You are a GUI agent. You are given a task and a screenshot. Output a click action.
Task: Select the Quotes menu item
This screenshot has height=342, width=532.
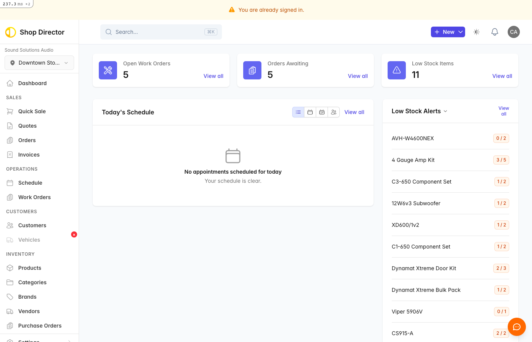[27, 125]
